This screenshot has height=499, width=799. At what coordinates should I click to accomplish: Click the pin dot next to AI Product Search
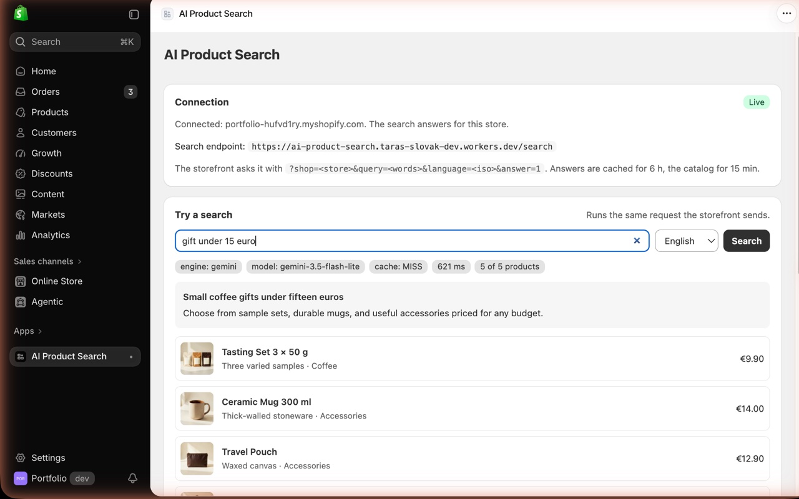pyautogui.click(x=131, y=357)
